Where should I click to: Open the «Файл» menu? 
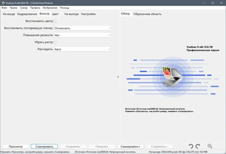(x=4, y=8)
